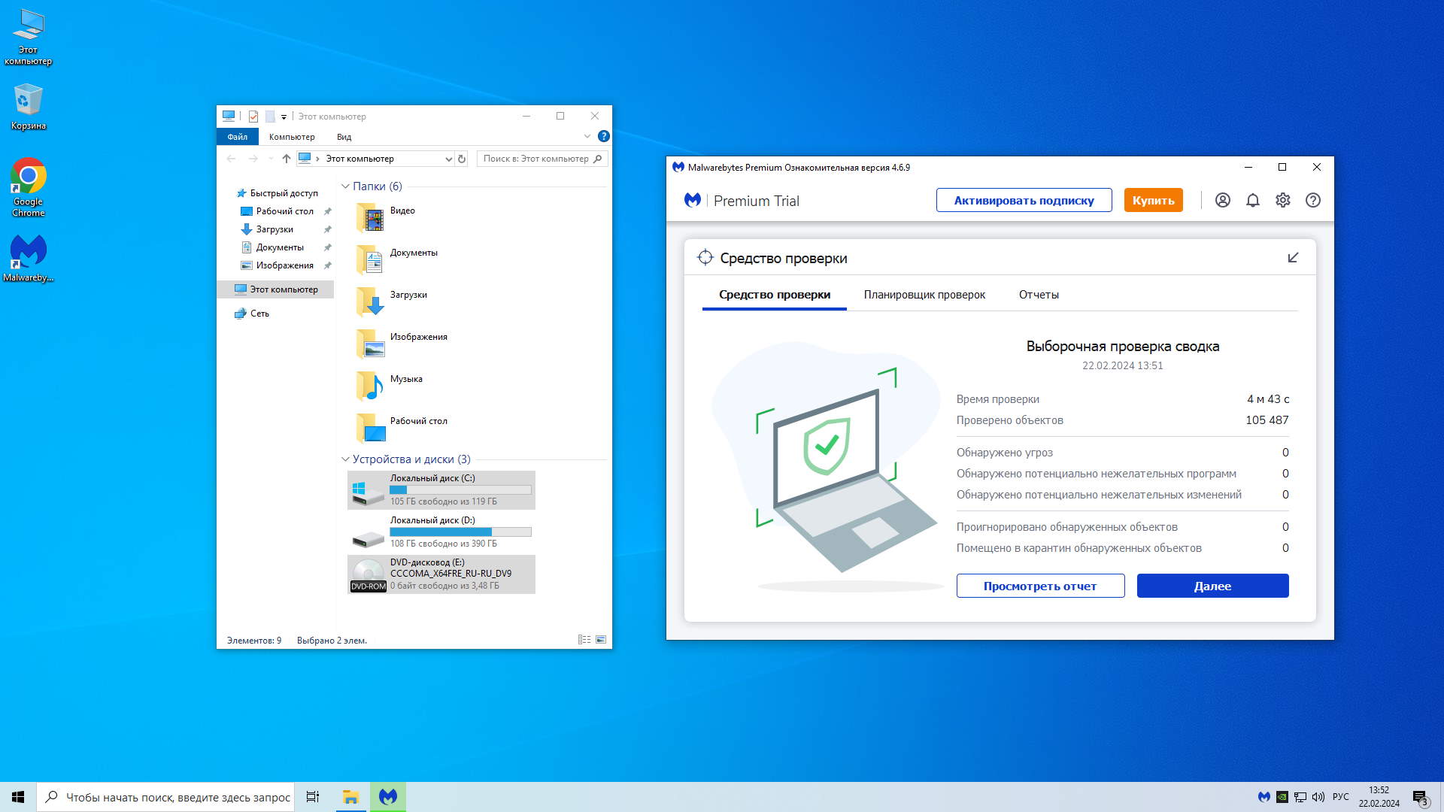This screenshot has height=812, width=1444.
Task: Click the Explorer search field
Action: point(535,159)
